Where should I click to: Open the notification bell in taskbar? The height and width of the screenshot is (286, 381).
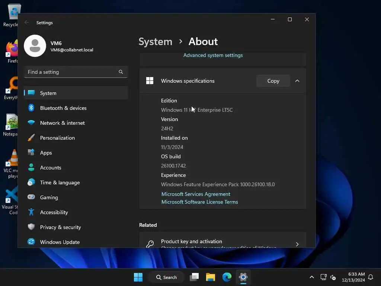[x=371, y=277]
